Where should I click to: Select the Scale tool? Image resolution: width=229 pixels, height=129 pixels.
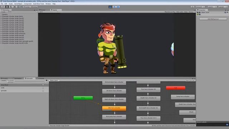coord(15,7)
